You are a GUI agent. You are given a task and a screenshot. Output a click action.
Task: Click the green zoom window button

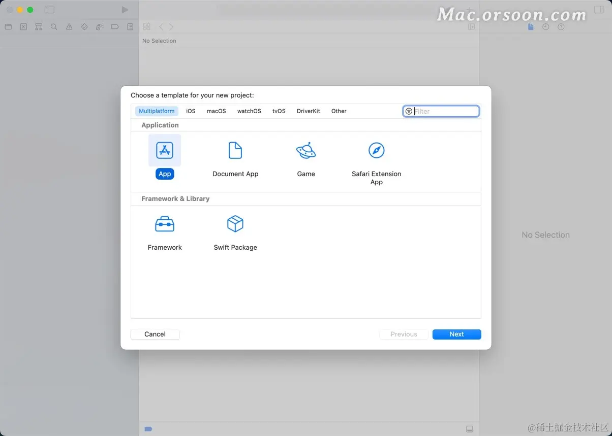pyautogui.click(x=30, y=10)
